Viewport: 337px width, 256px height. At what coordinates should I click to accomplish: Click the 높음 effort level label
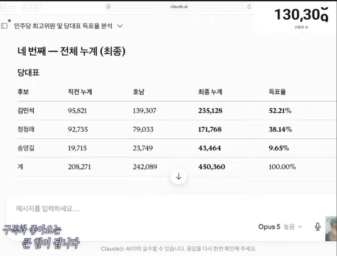click(289, 227)
